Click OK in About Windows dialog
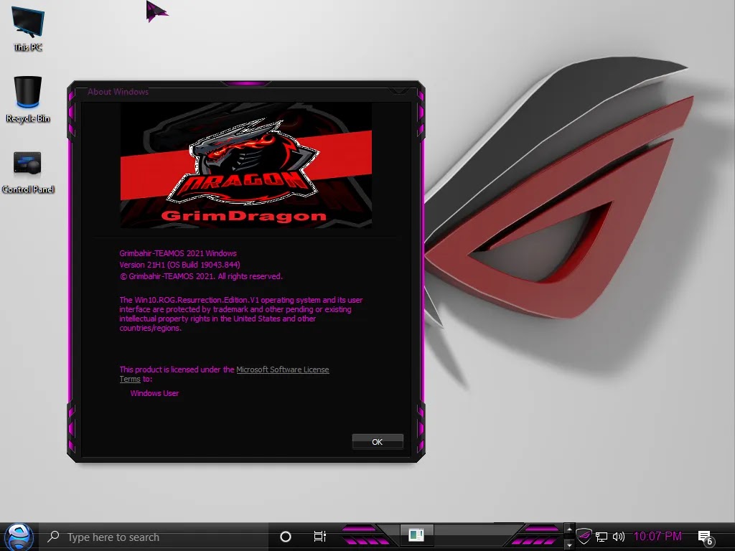The width and height of the screenshot is (735, 551). pos(378,441)
